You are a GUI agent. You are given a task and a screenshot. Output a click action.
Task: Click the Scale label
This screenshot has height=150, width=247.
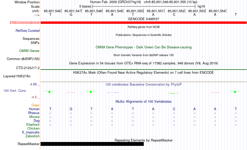(x=35, y=6)
